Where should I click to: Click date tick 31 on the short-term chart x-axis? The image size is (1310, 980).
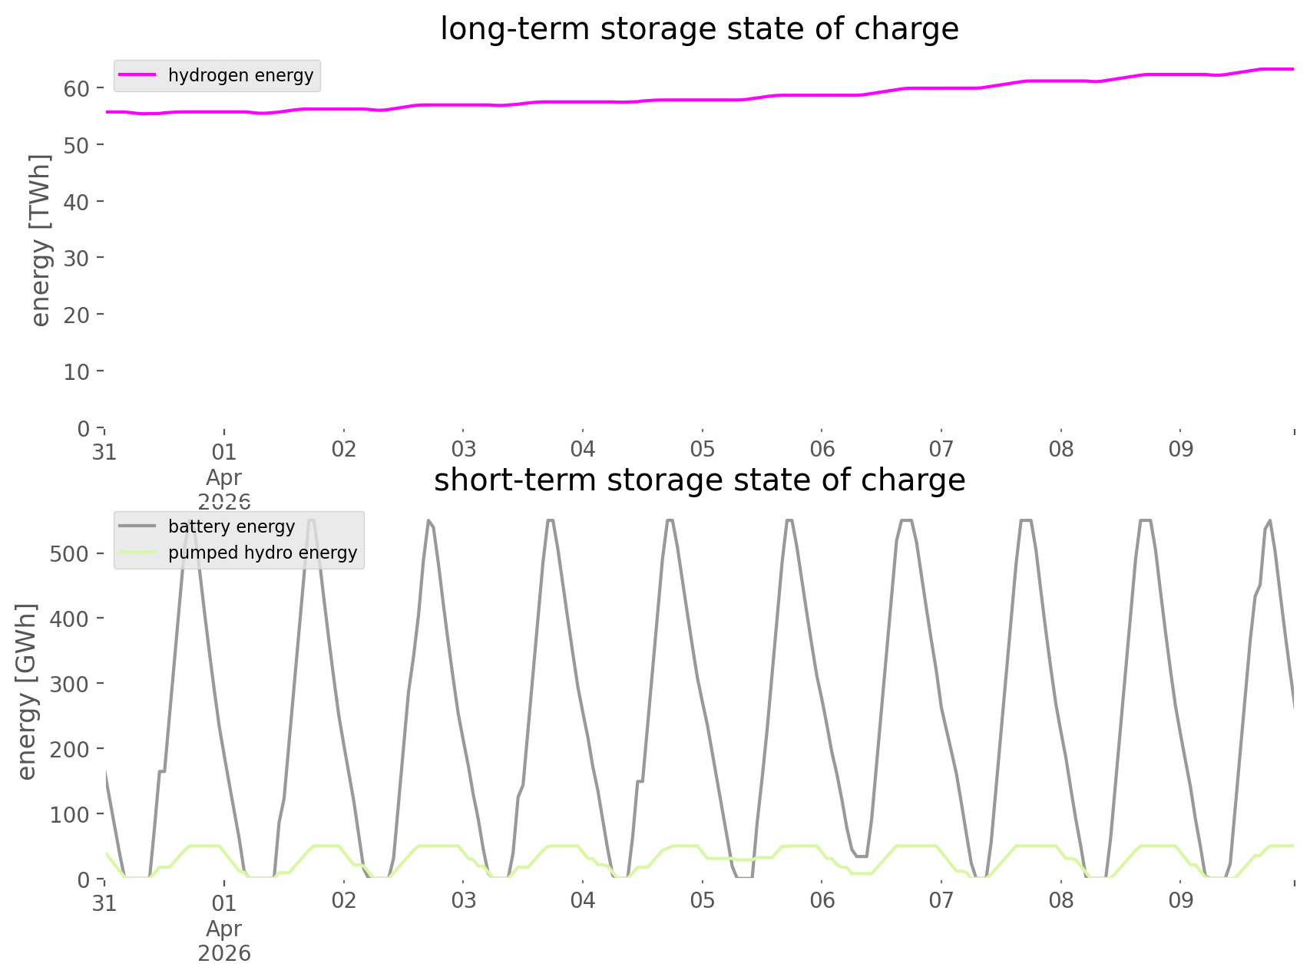[x=104, y=902]
